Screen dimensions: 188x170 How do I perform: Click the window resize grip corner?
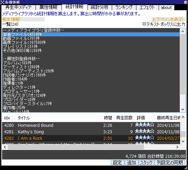(186, 168)
